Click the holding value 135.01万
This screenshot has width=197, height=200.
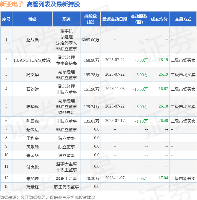pyautogui.click(x=91, y=121)
